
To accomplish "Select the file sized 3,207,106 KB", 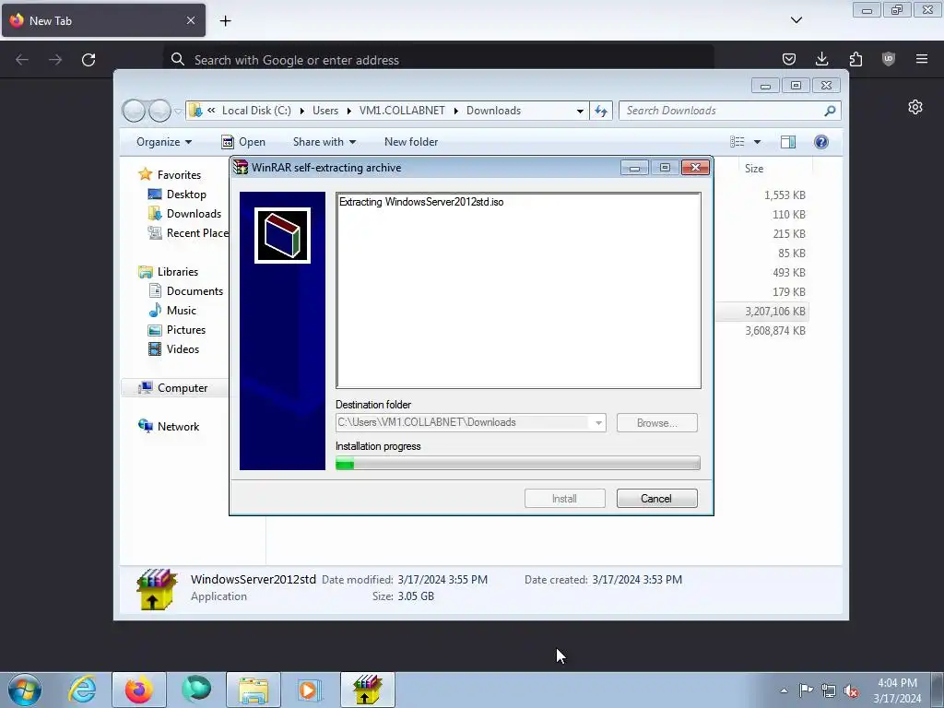I will click(775, 312).
